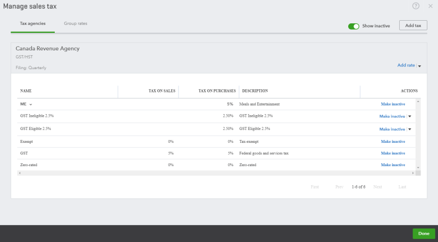Screen dimensions: 438x242
Task: Switch to the Group rates tab
Action: pos(75,24)
